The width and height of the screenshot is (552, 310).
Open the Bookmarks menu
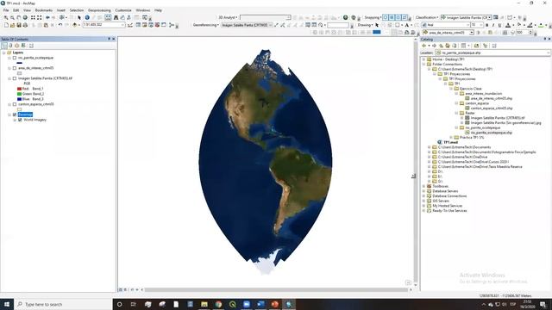[44, 10]
